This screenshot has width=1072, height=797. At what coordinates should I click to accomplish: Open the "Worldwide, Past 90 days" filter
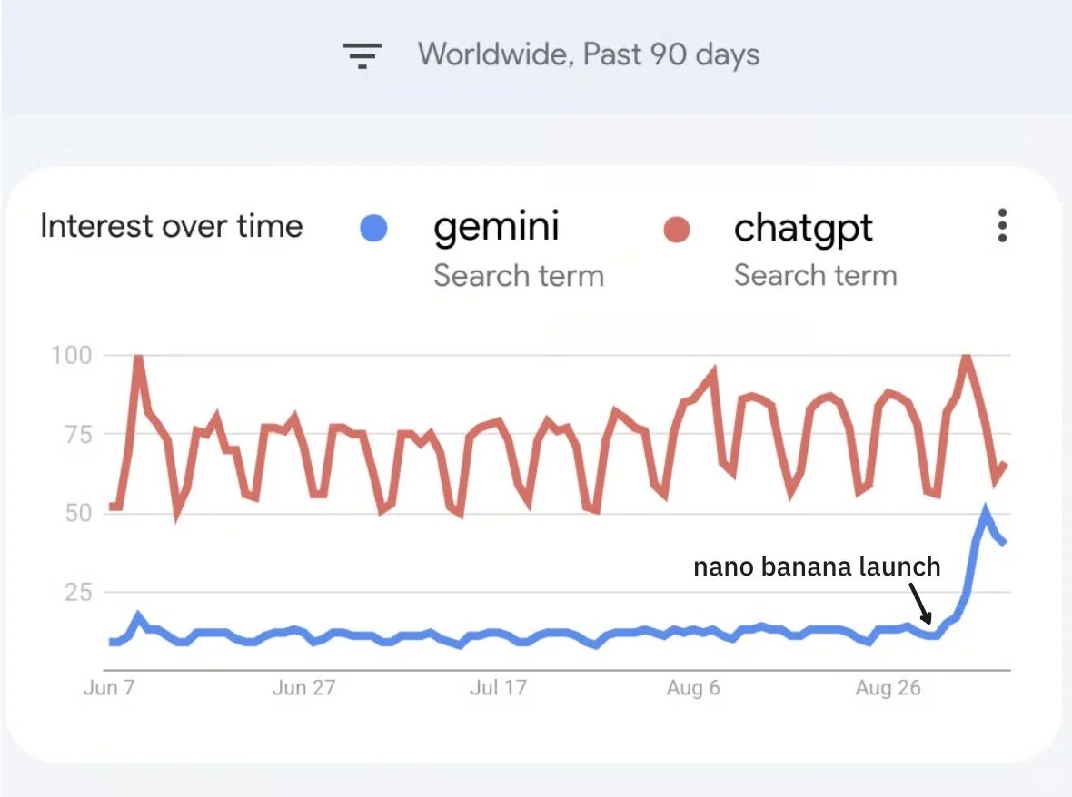point(589,54)
